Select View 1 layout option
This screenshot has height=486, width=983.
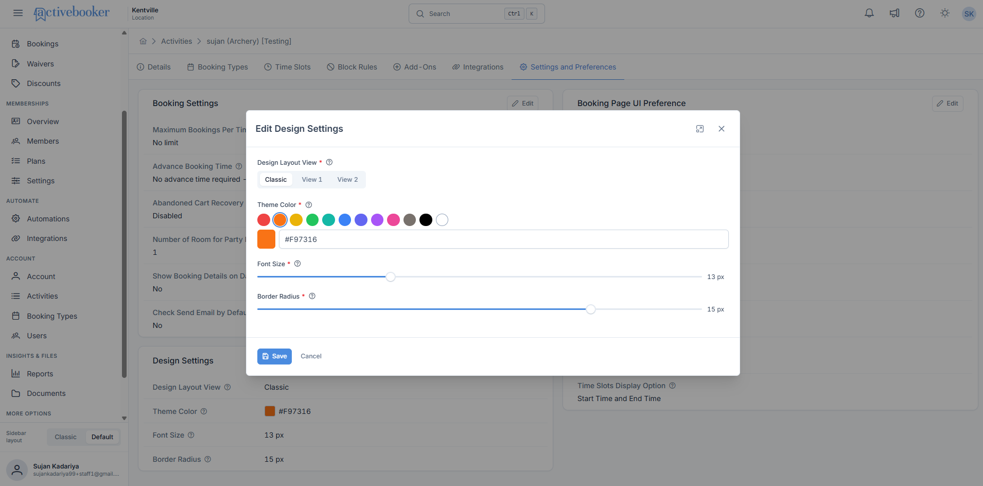click(312, 180)
